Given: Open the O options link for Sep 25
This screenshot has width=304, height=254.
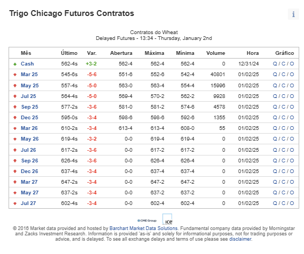Looking at the screenshot, I should (x=292, y=106).
